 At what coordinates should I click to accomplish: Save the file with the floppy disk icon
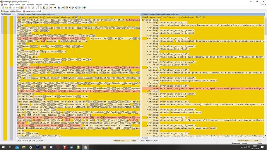[x=10, y=8]
